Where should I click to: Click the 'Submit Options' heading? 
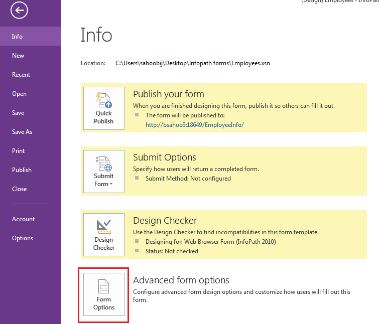164,157
